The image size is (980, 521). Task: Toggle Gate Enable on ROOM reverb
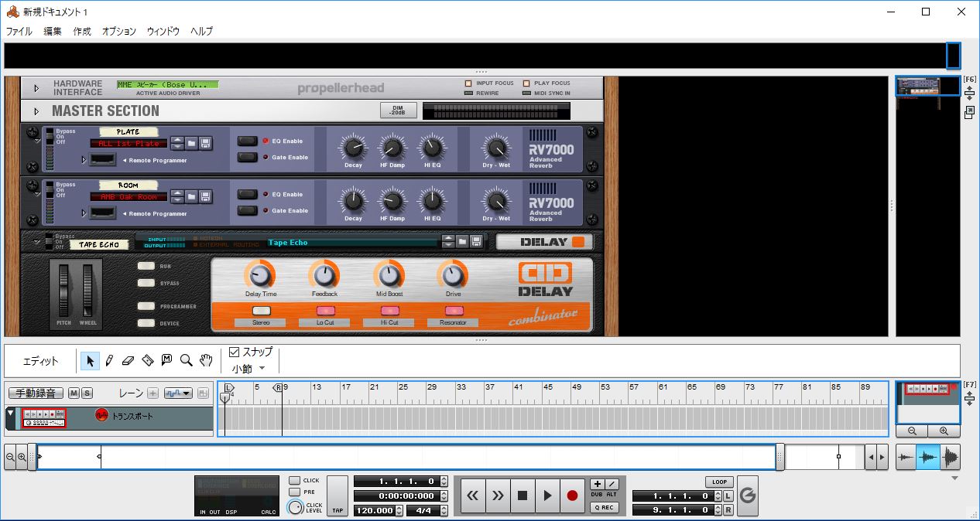[247, 210]
